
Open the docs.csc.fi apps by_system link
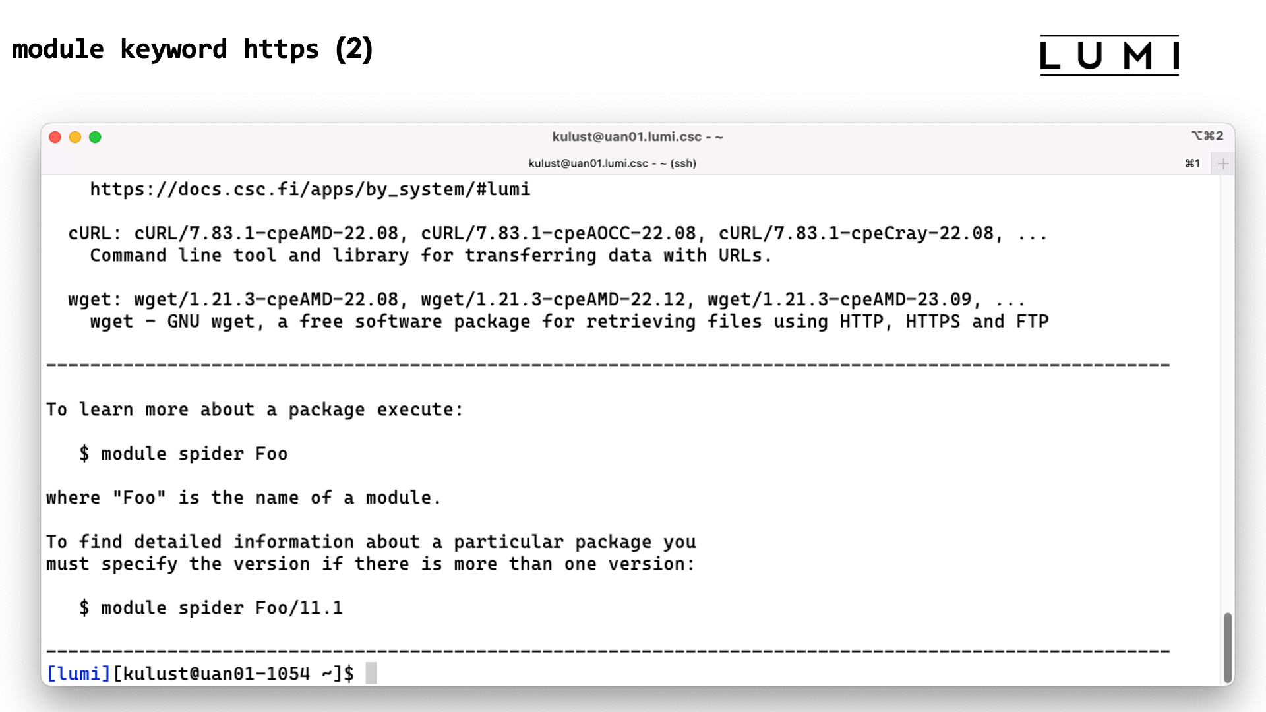pyautogui.click(x=310, y=190)
